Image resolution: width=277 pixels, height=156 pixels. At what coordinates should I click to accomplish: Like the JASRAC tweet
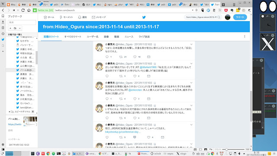pos(148,137)
